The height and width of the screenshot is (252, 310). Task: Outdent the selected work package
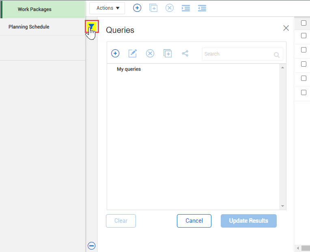pos(202,8)
